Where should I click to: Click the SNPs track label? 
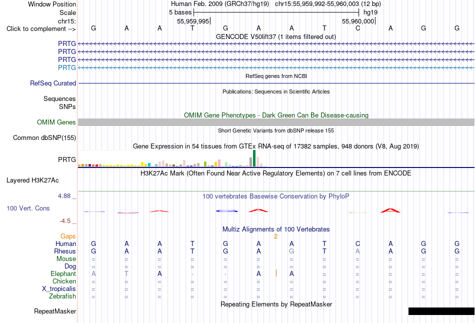(x=67, y=106)
